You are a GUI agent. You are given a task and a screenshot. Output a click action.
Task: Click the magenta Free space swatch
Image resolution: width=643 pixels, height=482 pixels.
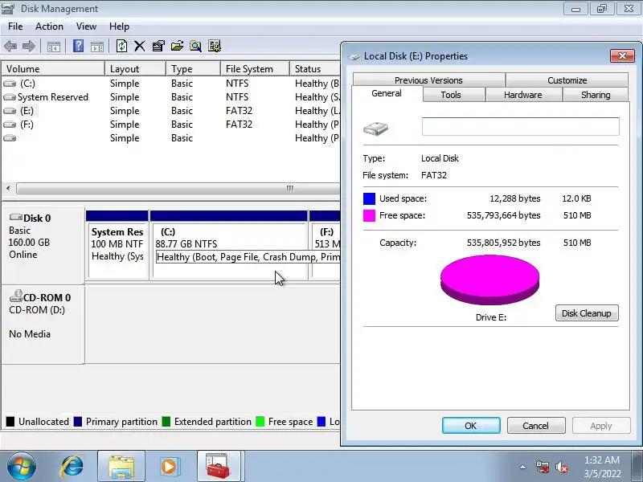[x=369, y=215]
